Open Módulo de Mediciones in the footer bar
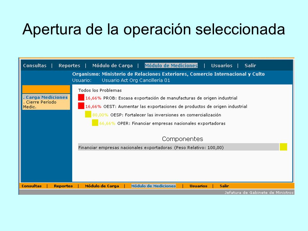308x231 pixels. pyautogui.click(x=154, y=186)
